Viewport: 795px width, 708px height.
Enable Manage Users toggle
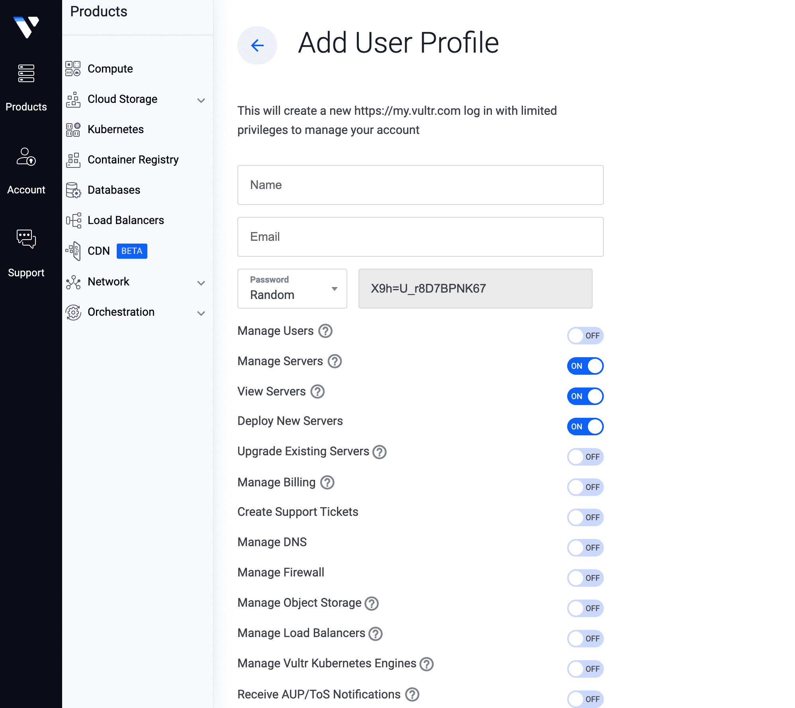[585, 336]
